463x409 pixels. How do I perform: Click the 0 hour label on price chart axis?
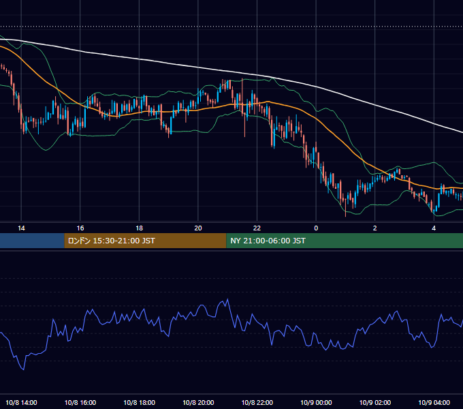coord(316,228)
